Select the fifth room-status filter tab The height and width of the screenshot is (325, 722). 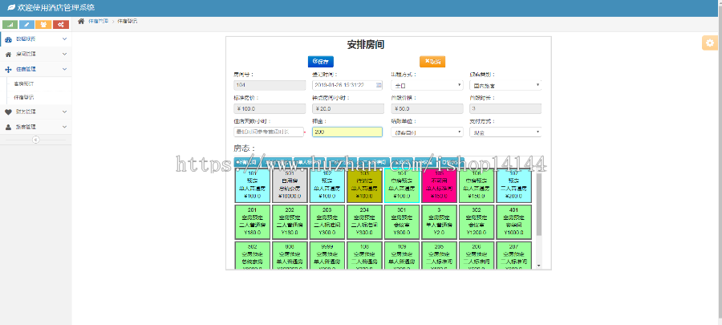click(374, 162)
